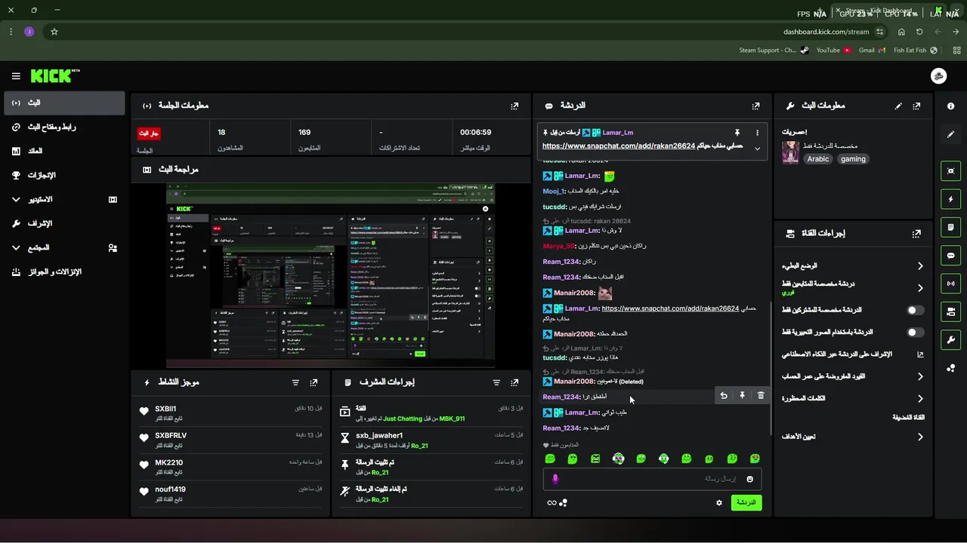Open snapchat link in Lamar_Lm's chat message
The image size is (967, 543).
tap(670, 308)
